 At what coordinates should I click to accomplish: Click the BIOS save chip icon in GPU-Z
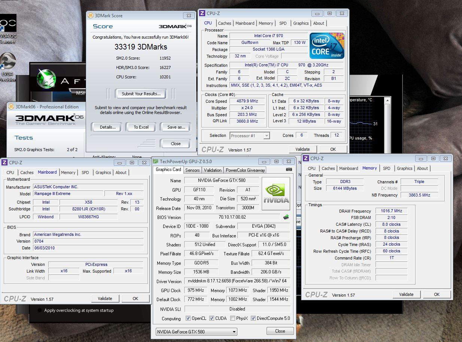286,217
